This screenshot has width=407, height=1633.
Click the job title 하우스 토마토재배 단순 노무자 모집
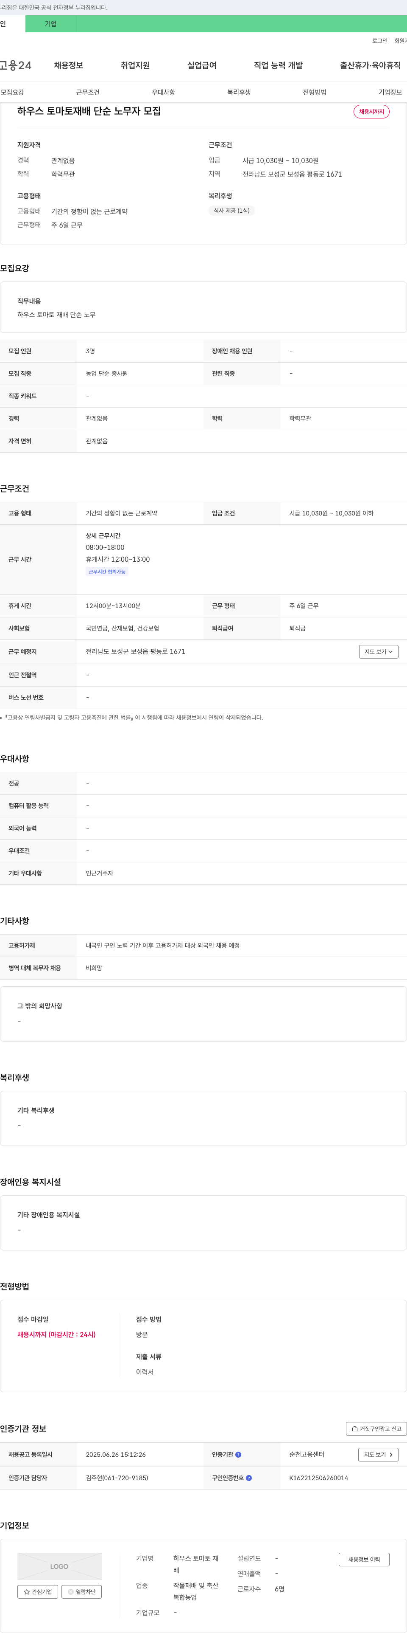pyautogui.click(x=89, y=111)
